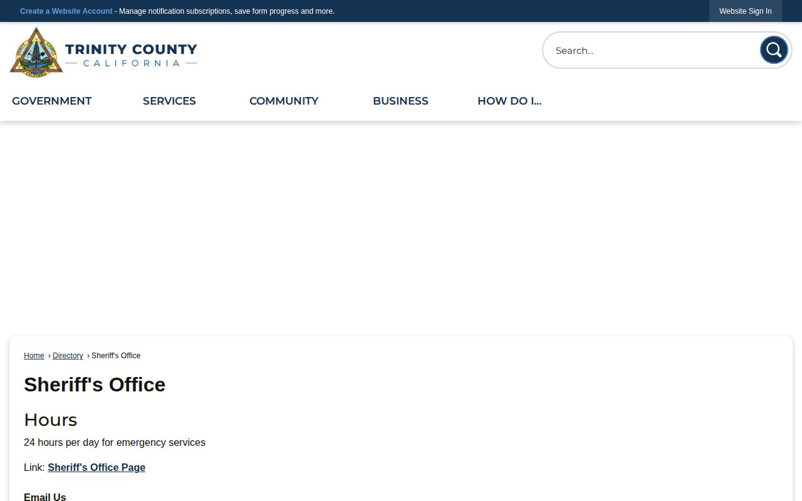
Task: Open the Sheriff's Office Page link
Action: coord(96,467)
